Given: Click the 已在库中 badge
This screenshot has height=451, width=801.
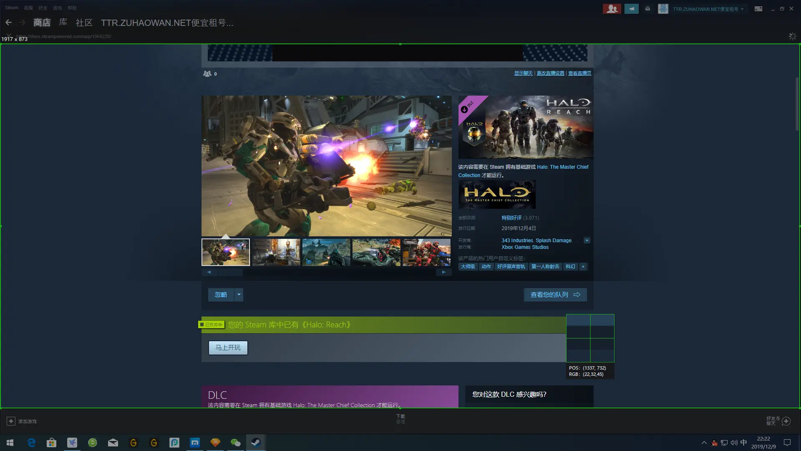Looking at the screenshot, I should [212, 324].
